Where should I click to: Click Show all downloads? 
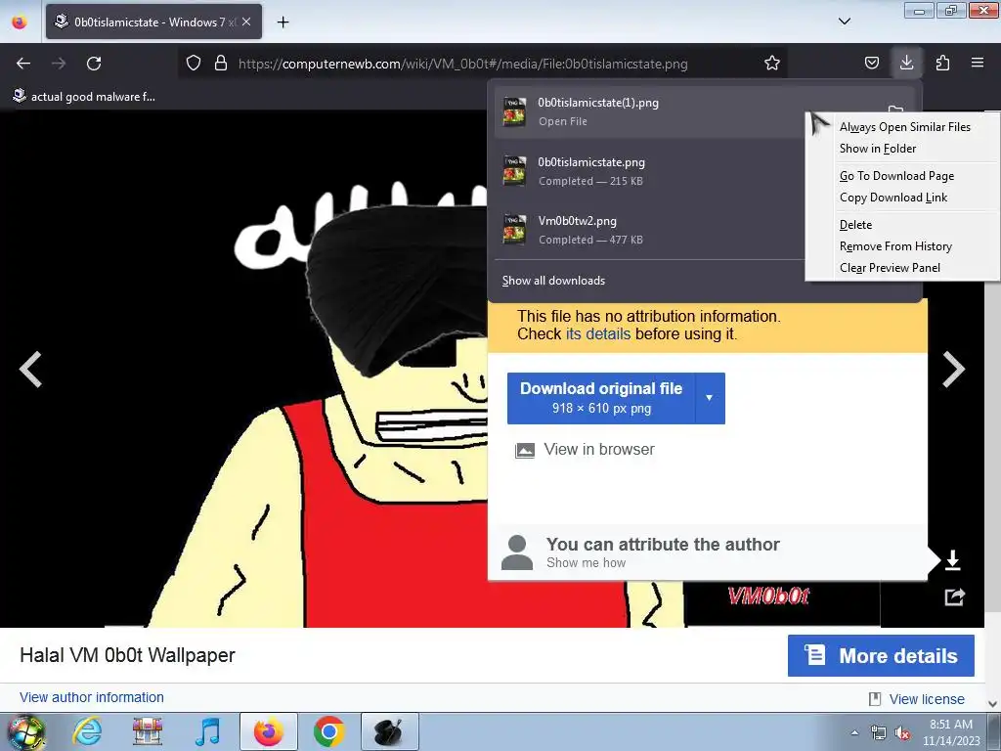pyautogui.click(x=553, y=281)
